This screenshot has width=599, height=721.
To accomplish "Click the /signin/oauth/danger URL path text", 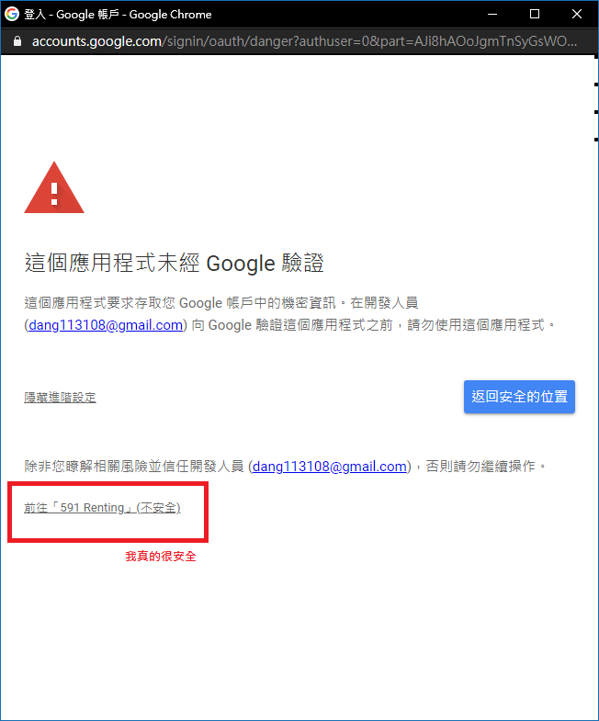I will coord(229,41).
